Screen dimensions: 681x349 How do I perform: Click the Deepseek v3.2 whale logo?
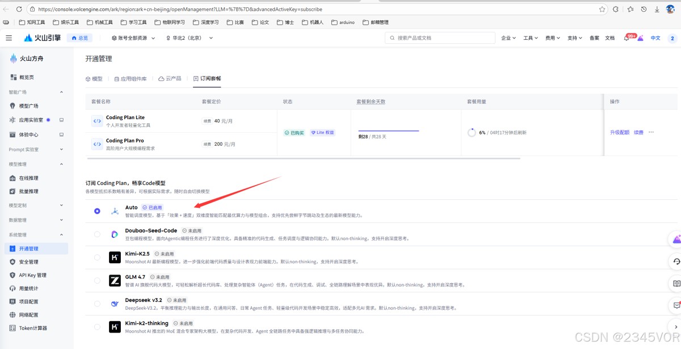pyautogui.click(x=115, y=304)
